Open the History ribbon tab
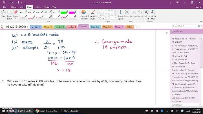This screenshot has height=114, width=203. point(37,7)
